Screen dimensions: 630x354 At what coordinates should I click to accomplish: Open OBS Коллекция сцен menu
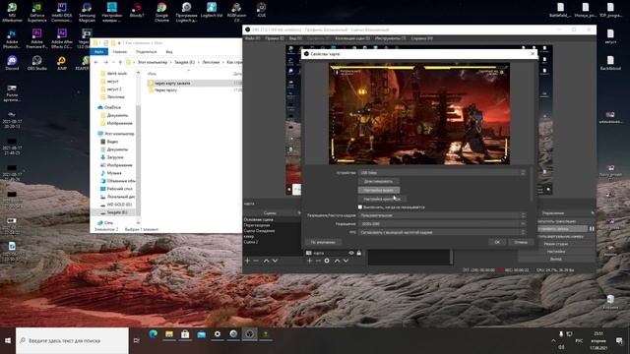point(352,38)
